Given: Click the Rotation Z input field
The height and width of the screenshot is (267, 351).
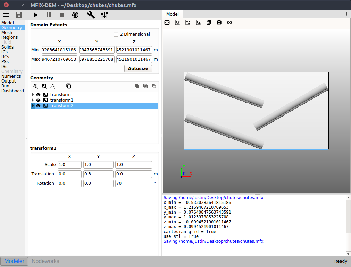Looking at the screenshot, I should click(x=133, y=183).
